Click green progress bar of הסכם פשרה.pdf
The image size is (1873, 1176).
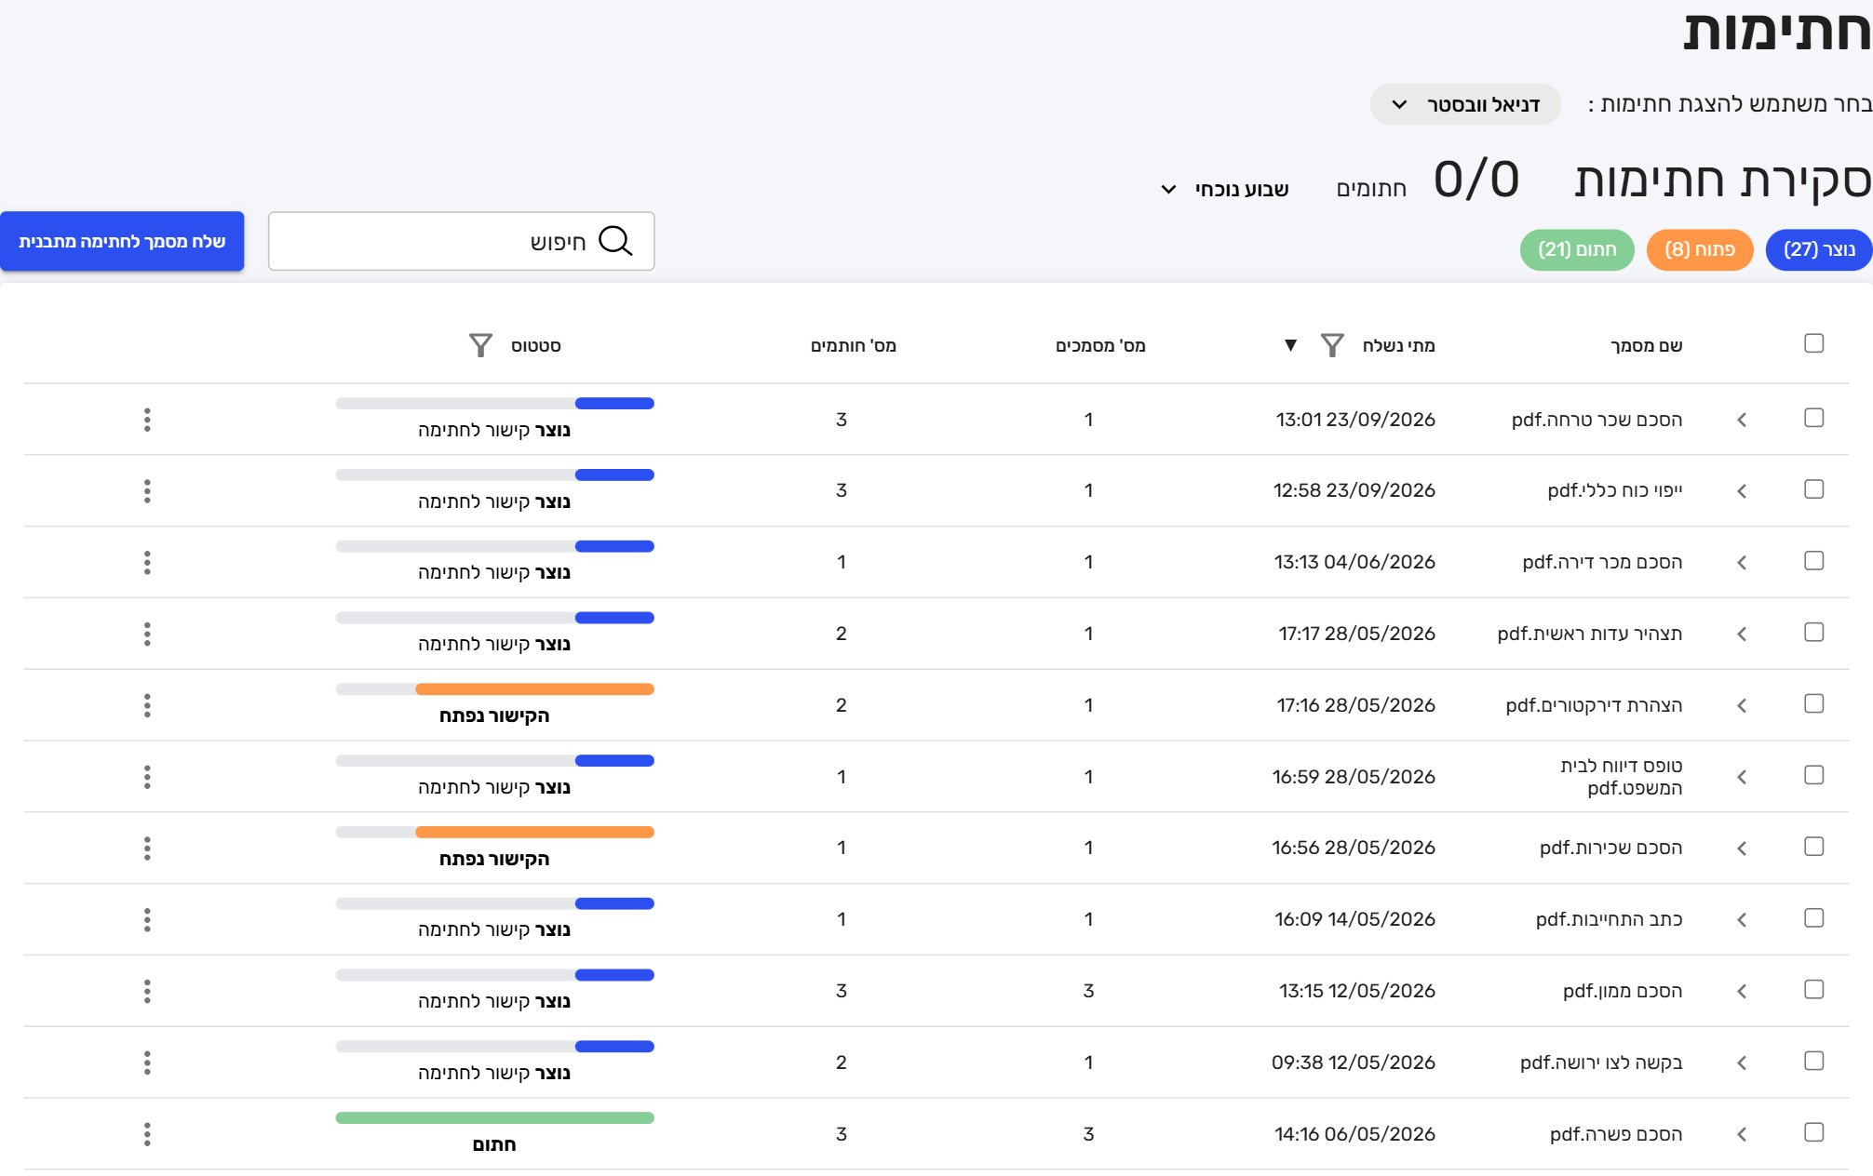pyautogui.click(x=494, y=1117)
